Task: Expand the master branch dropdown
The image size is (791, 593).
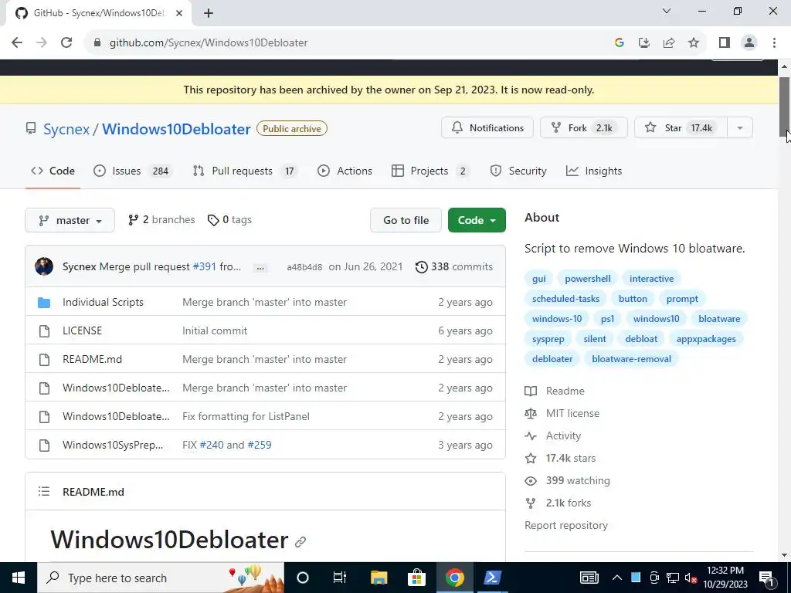Action: (x=70, y=220)
